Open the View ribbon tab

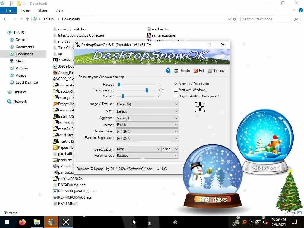click(59, 10)
